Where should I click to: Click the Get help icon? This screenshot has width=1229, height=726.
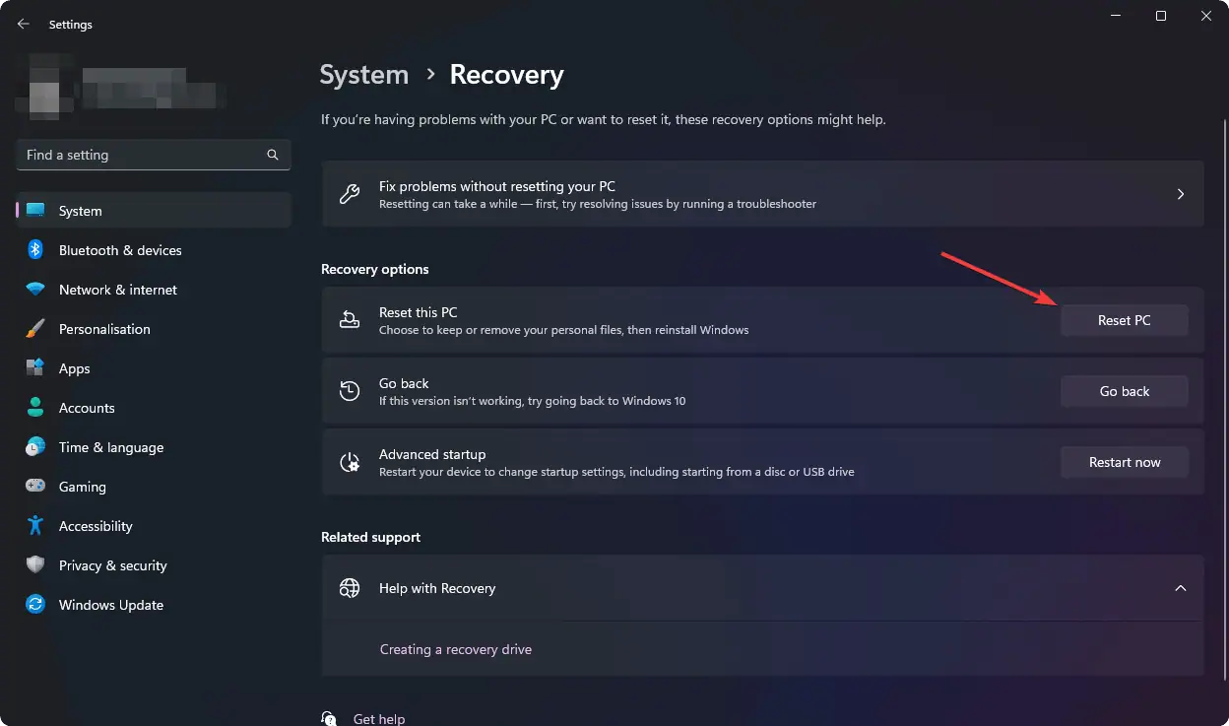point(330,718)
